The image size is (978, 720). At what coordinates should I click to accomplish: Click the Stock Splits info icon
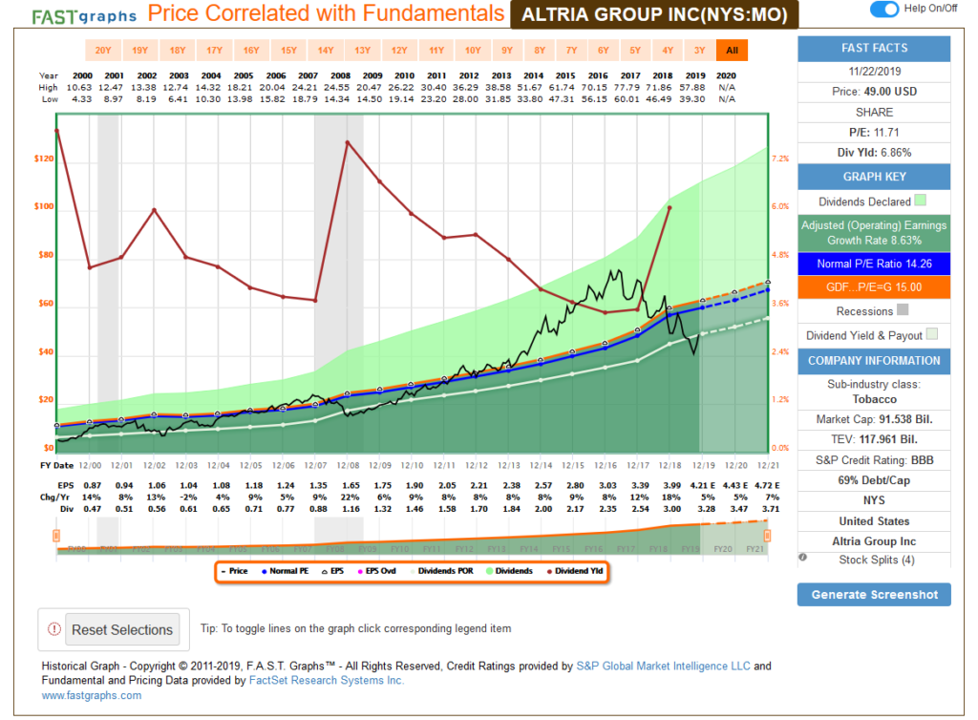pyautogui.click(x=802, y=558)
